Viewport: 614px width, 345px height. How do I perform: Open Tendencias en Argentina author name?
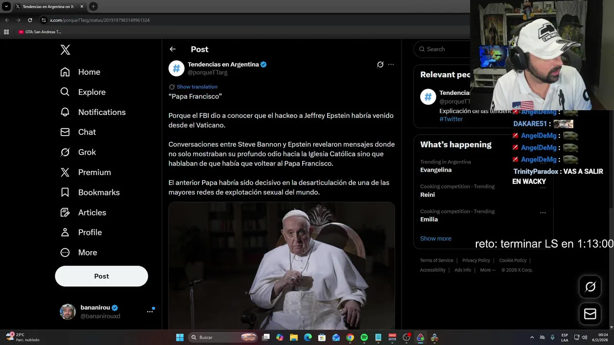223,64
